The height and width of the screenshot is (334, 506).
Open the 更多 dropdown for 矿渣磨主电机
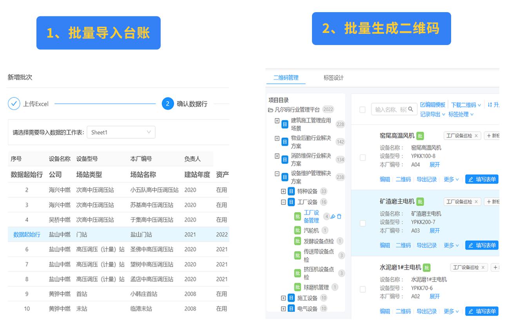coord(448,246)
